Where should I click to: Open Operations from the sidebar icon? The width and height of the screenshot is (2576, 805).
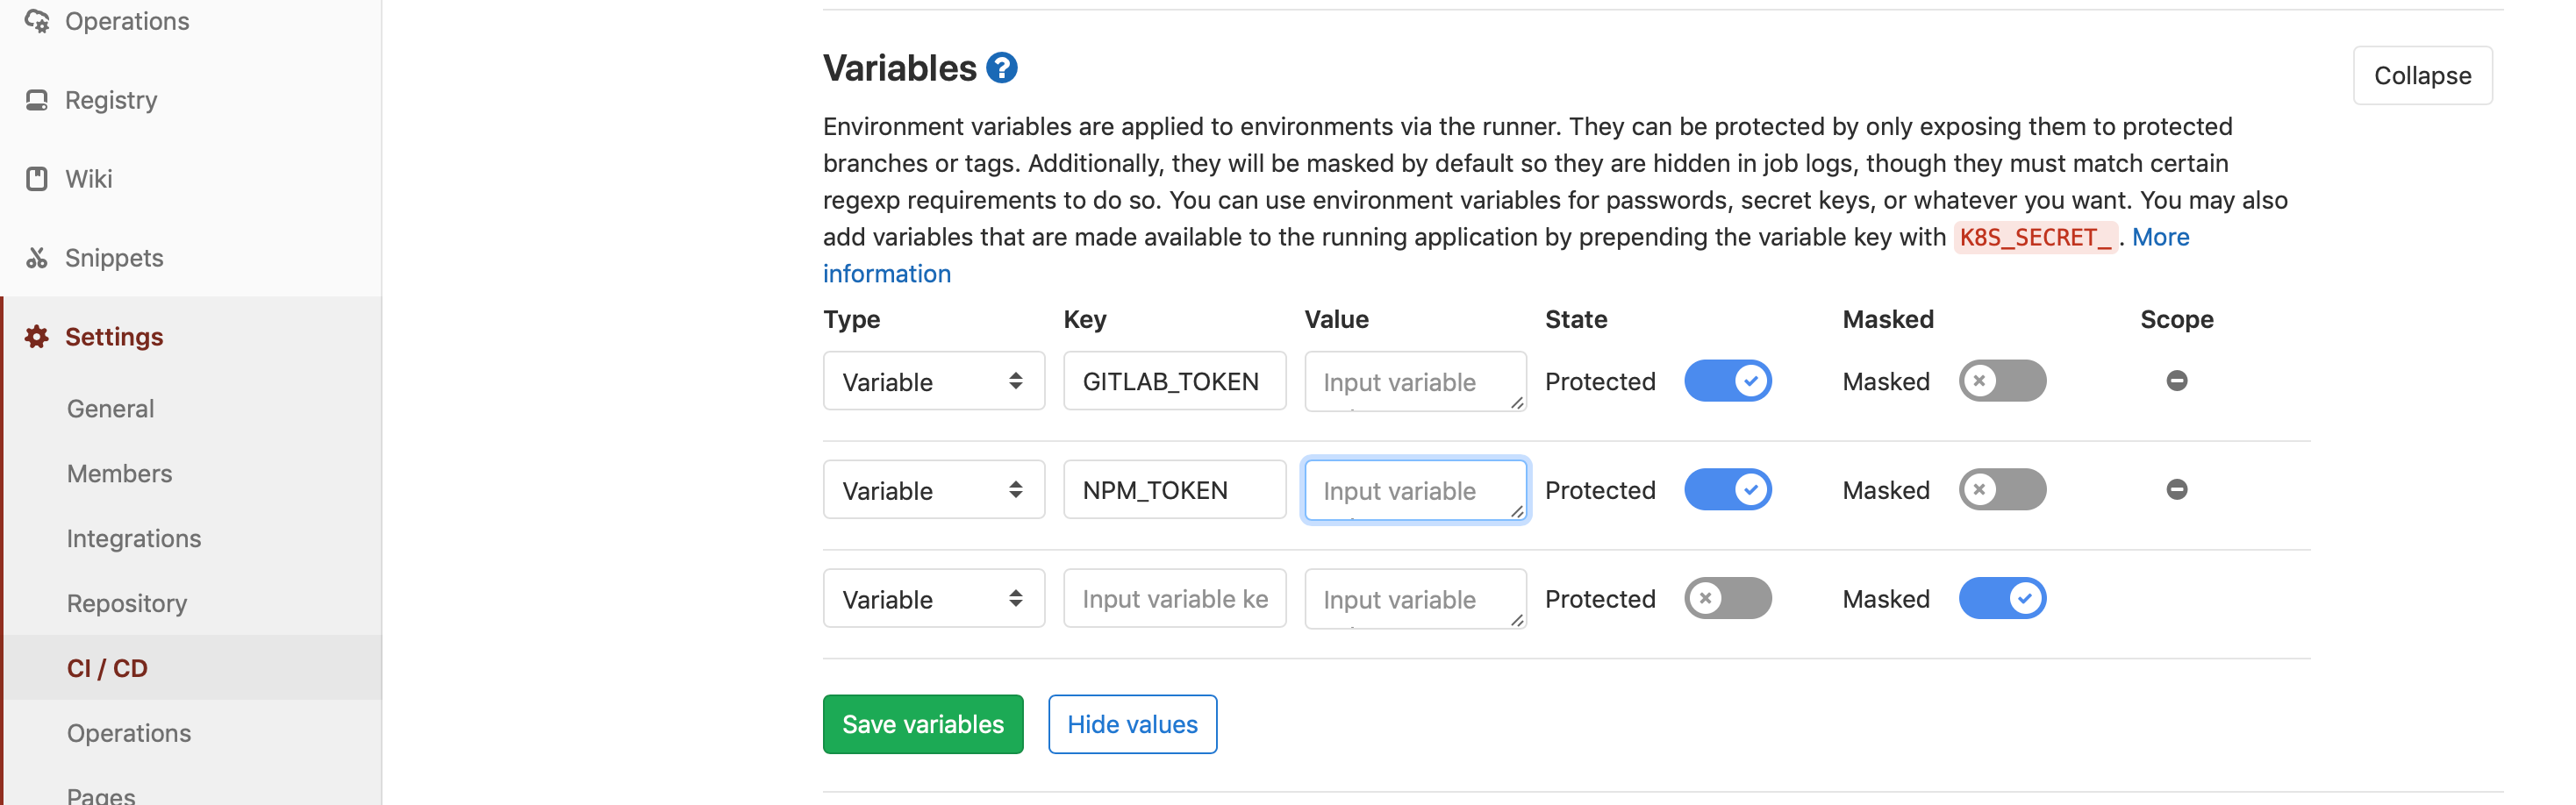coord(36,20)
